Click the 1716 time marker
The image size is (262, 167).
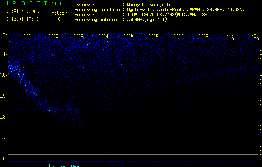click(154, 36)
